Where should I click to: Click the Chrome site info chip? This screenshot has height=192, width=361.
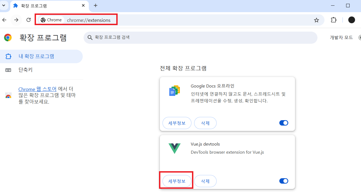[x=51, y=20]
